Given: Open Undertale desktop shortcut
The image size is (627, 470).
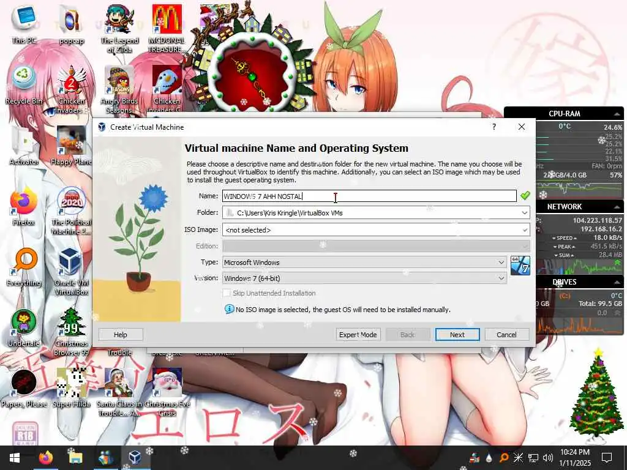Looking at the screenshot, I should 24,328.
